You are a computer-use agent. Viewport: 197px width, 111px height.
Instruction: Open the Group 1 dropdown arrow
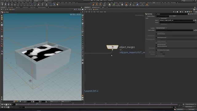click(195, 23)
